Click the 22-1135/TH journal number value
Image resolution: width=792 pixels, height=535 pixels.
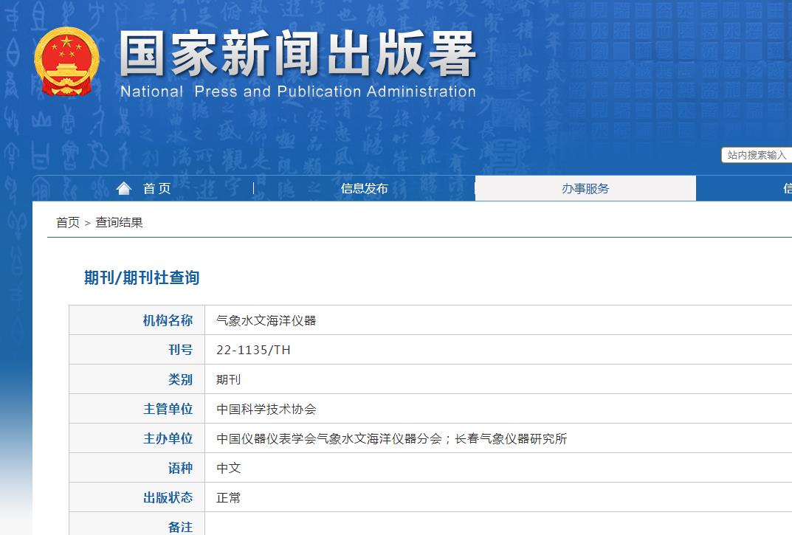click(x=253, y=350)
